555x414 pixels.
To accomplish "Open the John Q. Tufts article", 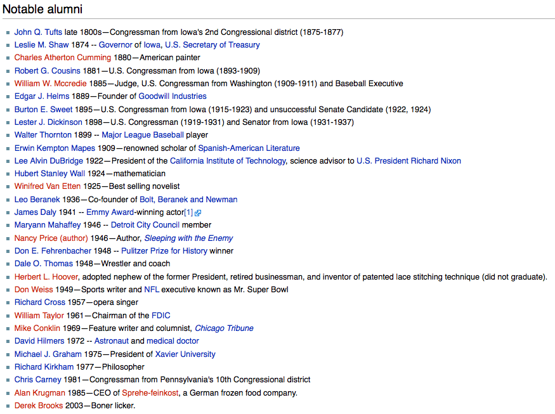I will pyautogui.click(x=38, y=32).
